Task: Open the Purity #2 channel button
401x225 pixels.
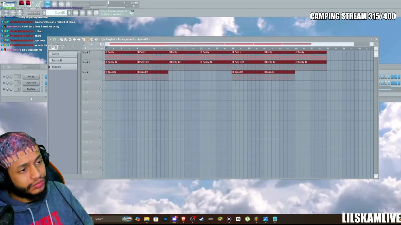Action: [31, 83]
